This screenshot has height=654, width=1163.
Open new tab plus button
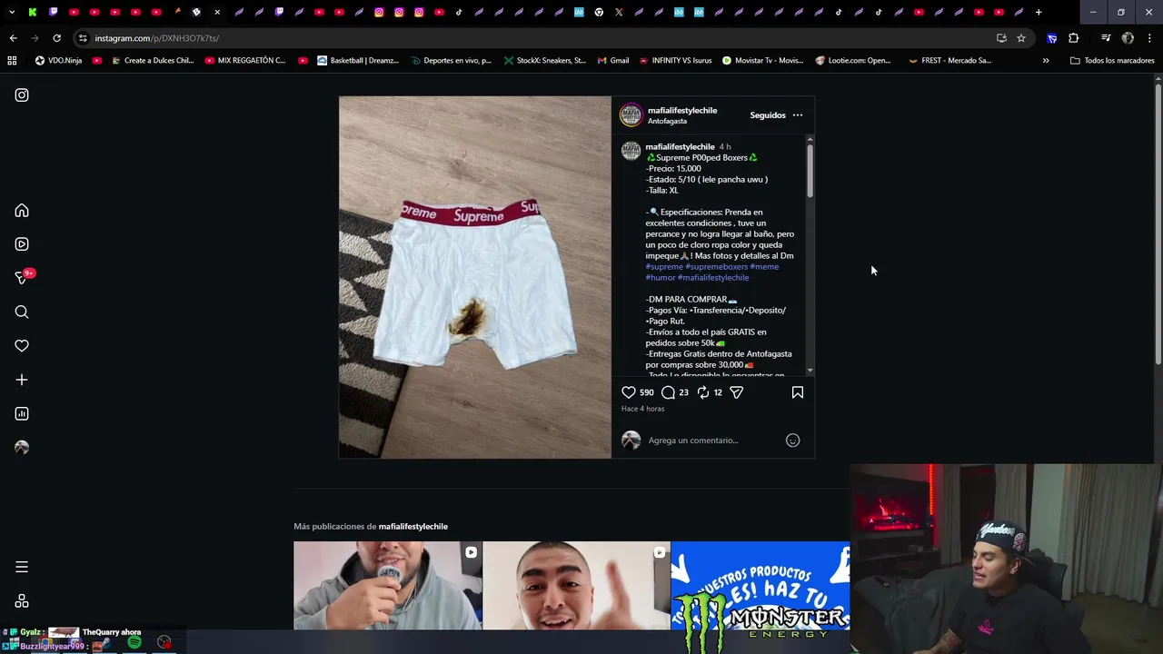(x=1039, y=13)
